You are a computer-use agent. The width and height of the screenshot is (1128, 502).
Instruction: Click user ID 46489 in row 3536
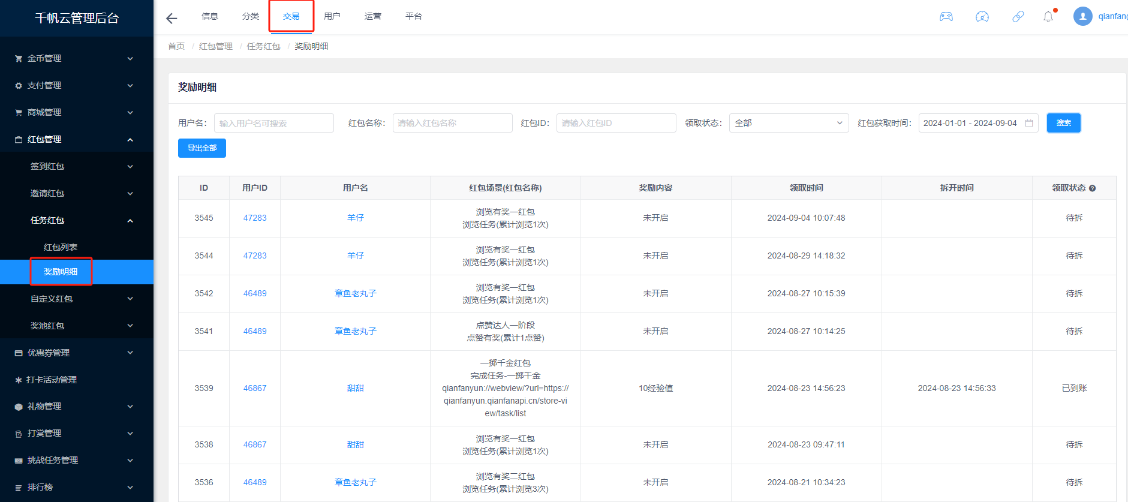(x=255, y=482)
